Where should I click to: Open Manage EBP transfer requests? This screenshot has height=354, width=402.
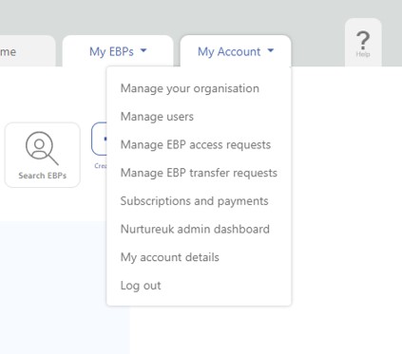click(x=199, y=173)
